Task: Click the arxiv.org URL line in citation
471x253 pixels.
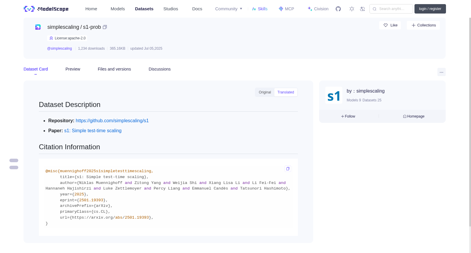Action: (107, 217)
